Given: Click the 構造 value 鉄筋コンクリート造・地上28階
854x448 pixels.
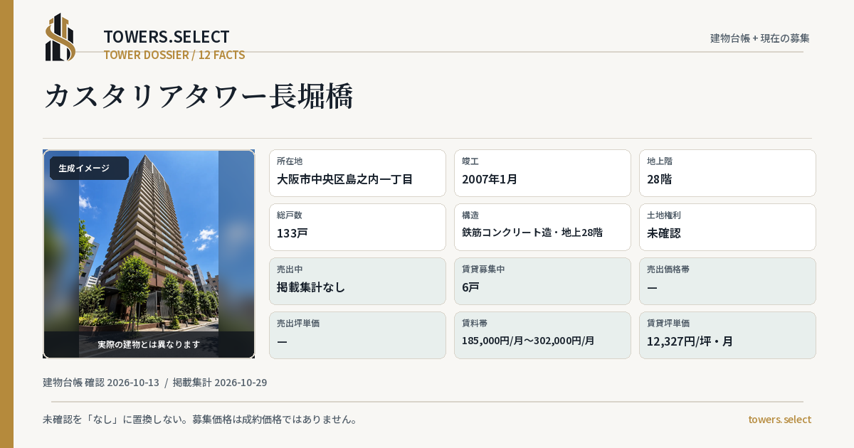Looking at the screenshot, I should (x=532, y=233).
